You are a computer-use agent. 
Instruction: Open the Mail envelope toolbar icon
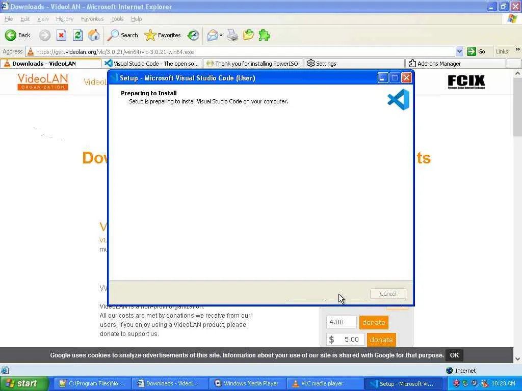pos(213,35)
